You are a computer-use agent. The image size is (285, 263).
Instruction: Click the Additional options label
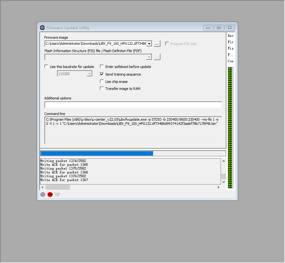(x=58, y=98)
